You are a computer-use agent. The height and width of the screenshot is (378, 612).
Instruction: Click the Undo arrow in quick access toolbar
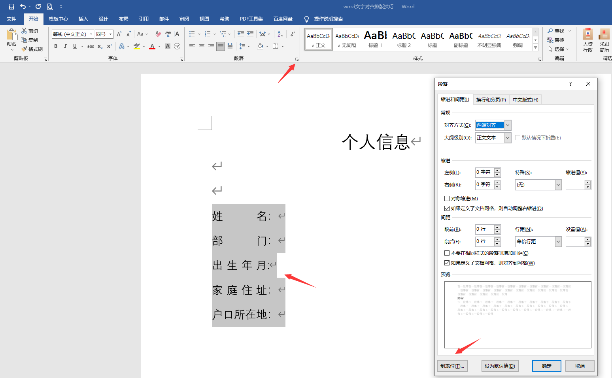point(23,7)
